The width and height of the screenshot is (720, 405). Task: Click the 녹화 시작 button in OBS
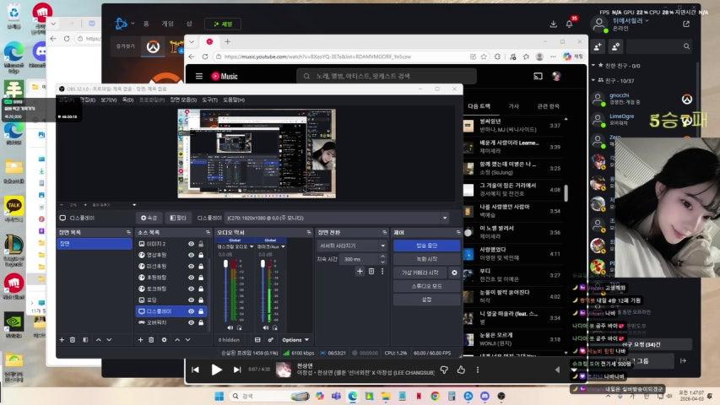click(426, 259)
